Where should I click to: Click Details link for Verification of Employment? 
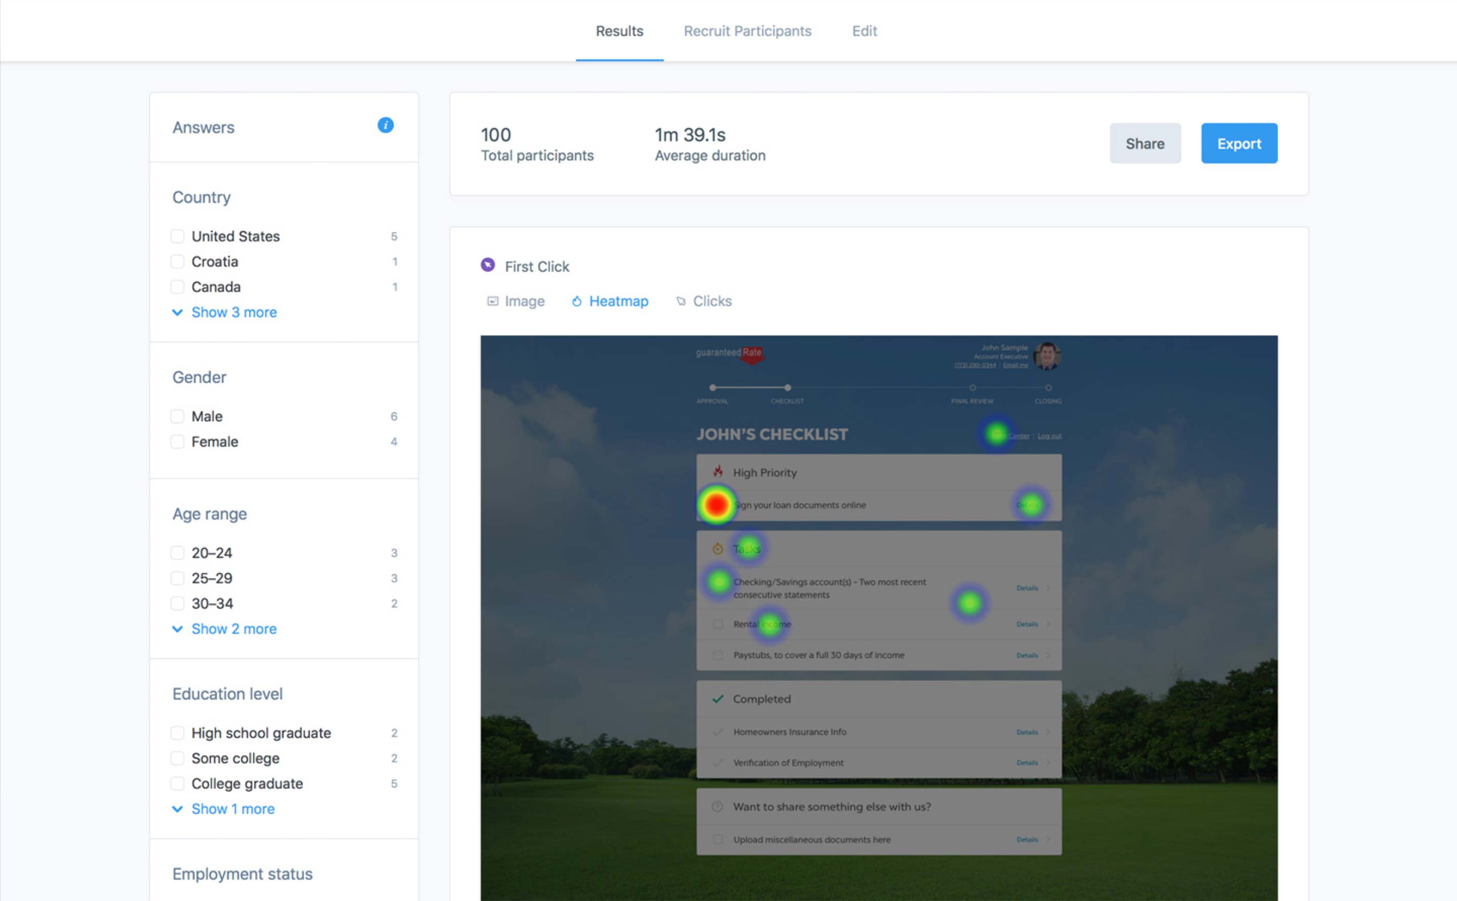click(1027, 763)
